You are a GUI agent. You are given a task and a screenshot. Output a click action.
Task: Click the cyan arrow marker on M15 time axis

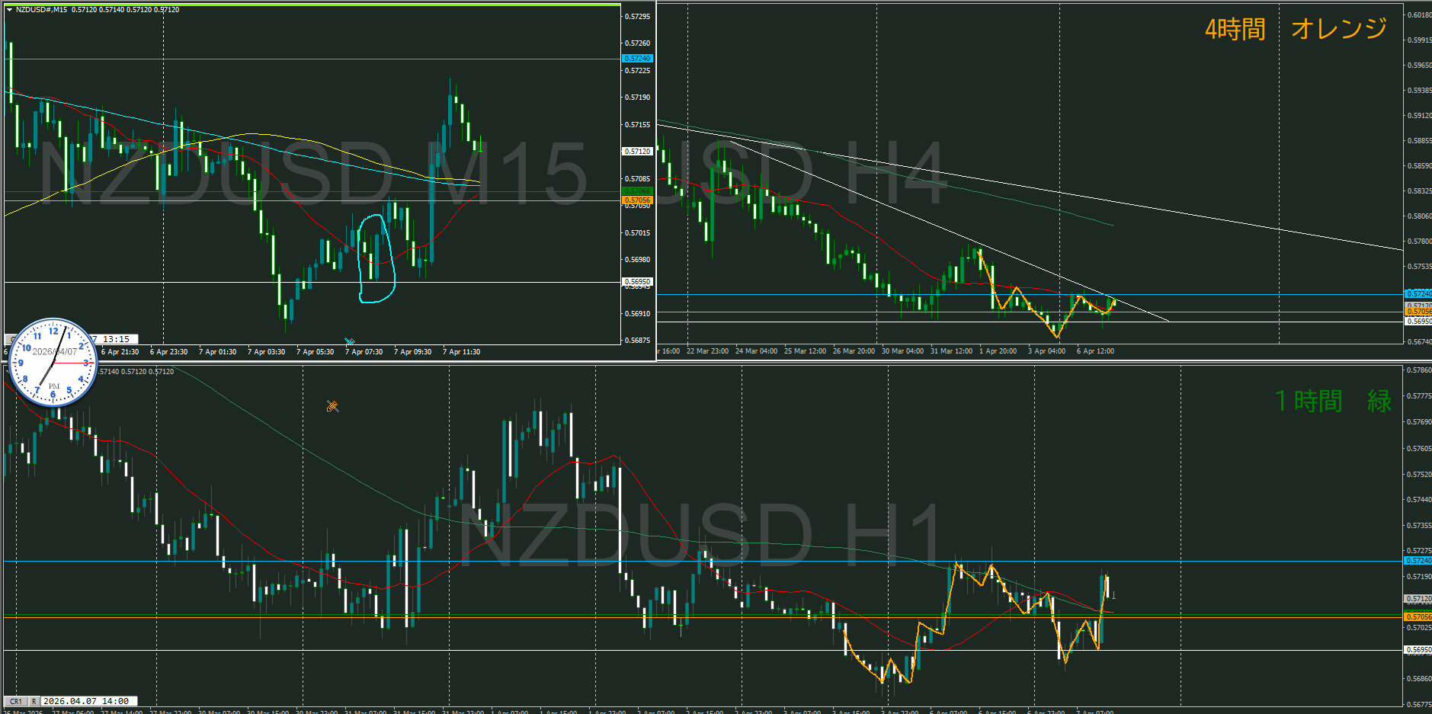tap(349, 342)
